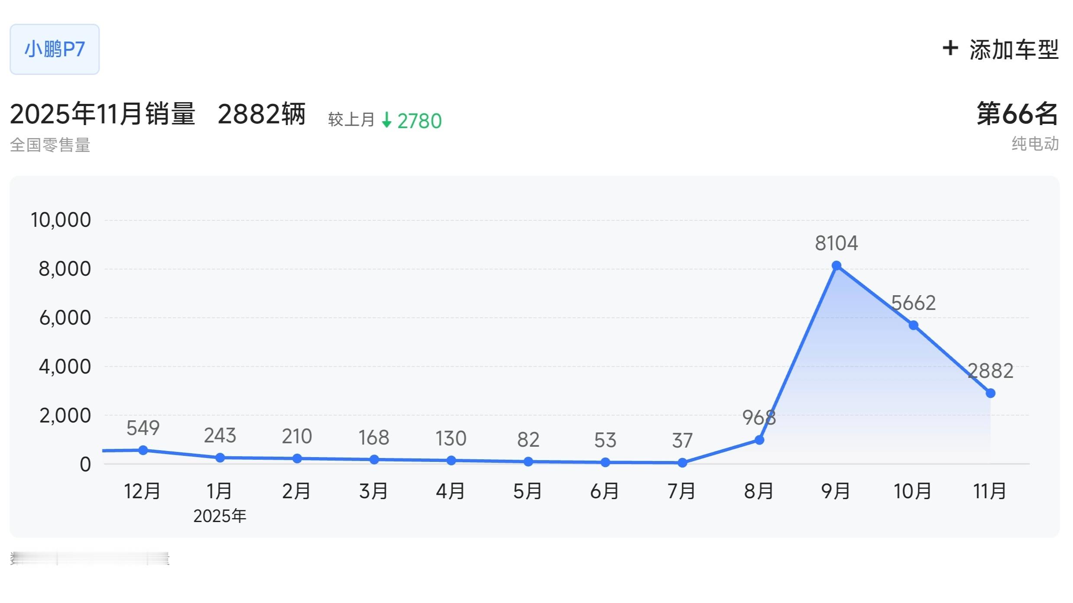Click the 全国零售量 subtitle
1073x603 pixels.
[50, 145]
